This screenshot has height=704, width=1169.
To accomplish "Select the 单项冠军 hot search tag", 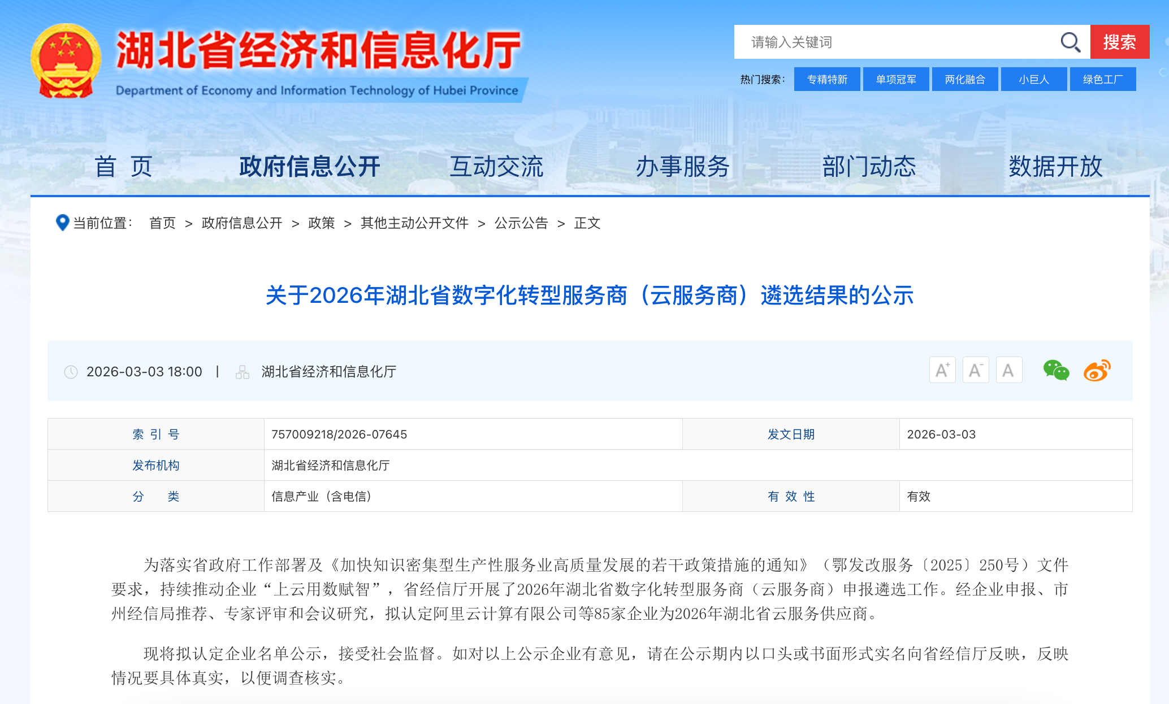I will 896,79.
